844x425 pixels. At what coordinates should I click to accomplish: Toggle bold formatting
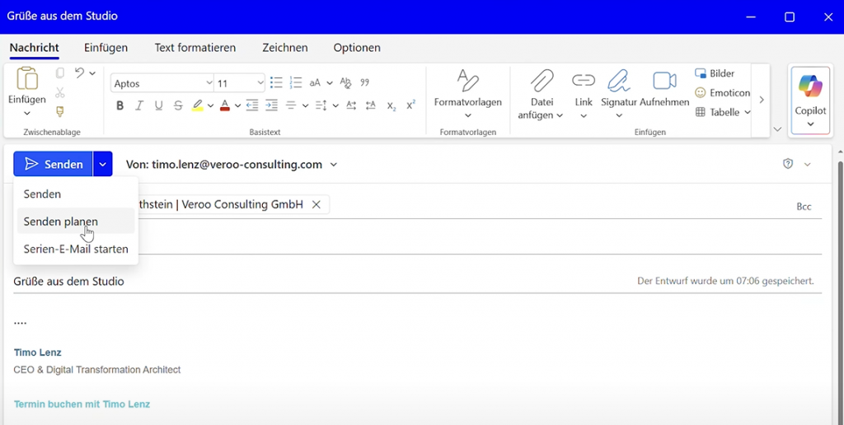(120, 105)
